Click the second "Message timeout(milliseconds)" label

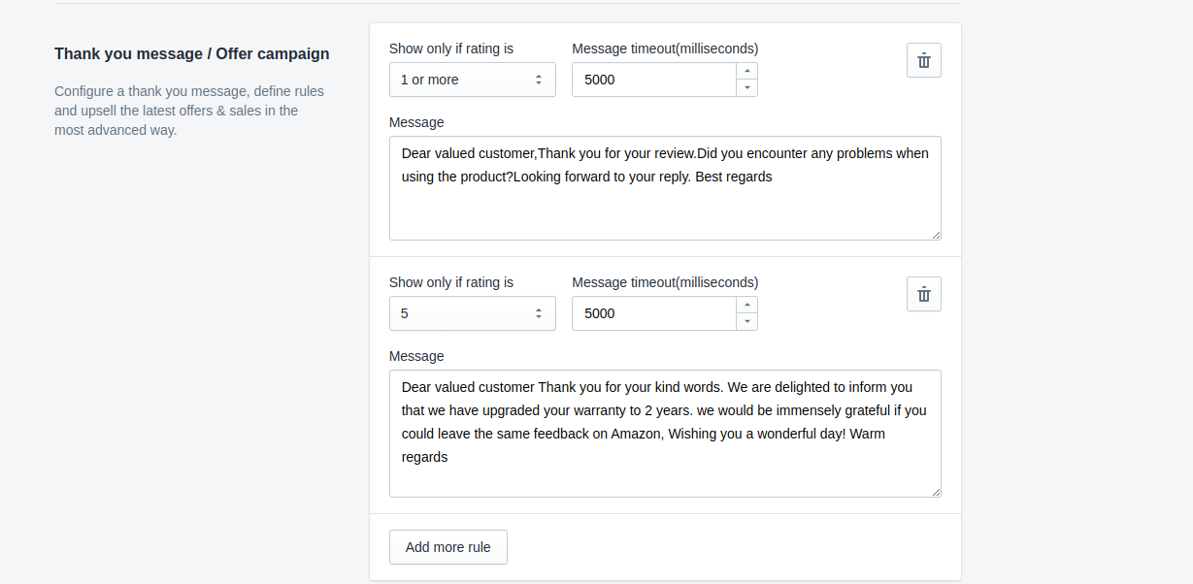pyautogui.click(x=665, y=282)
